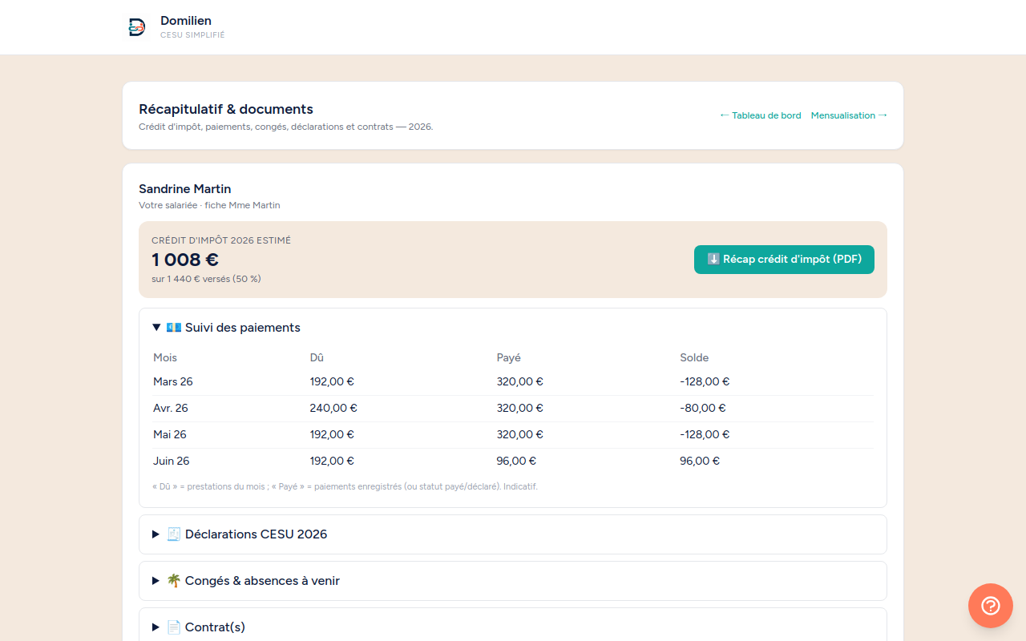Click the Récapitulatif & documents heading

(226, 109)
